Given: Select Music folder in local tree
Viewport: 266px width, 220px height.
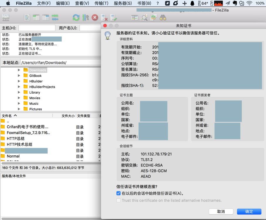Looking at the screenshot, I should point(34,104).
